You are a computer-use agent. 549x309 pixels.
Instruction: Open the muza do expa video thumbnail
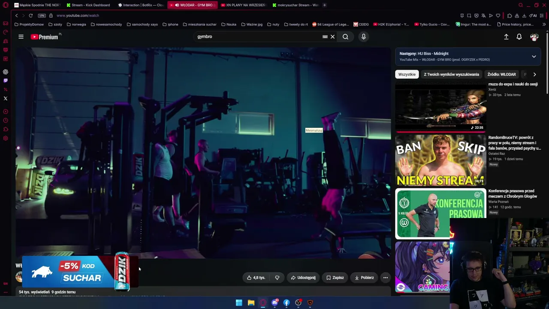pos(440,107)
